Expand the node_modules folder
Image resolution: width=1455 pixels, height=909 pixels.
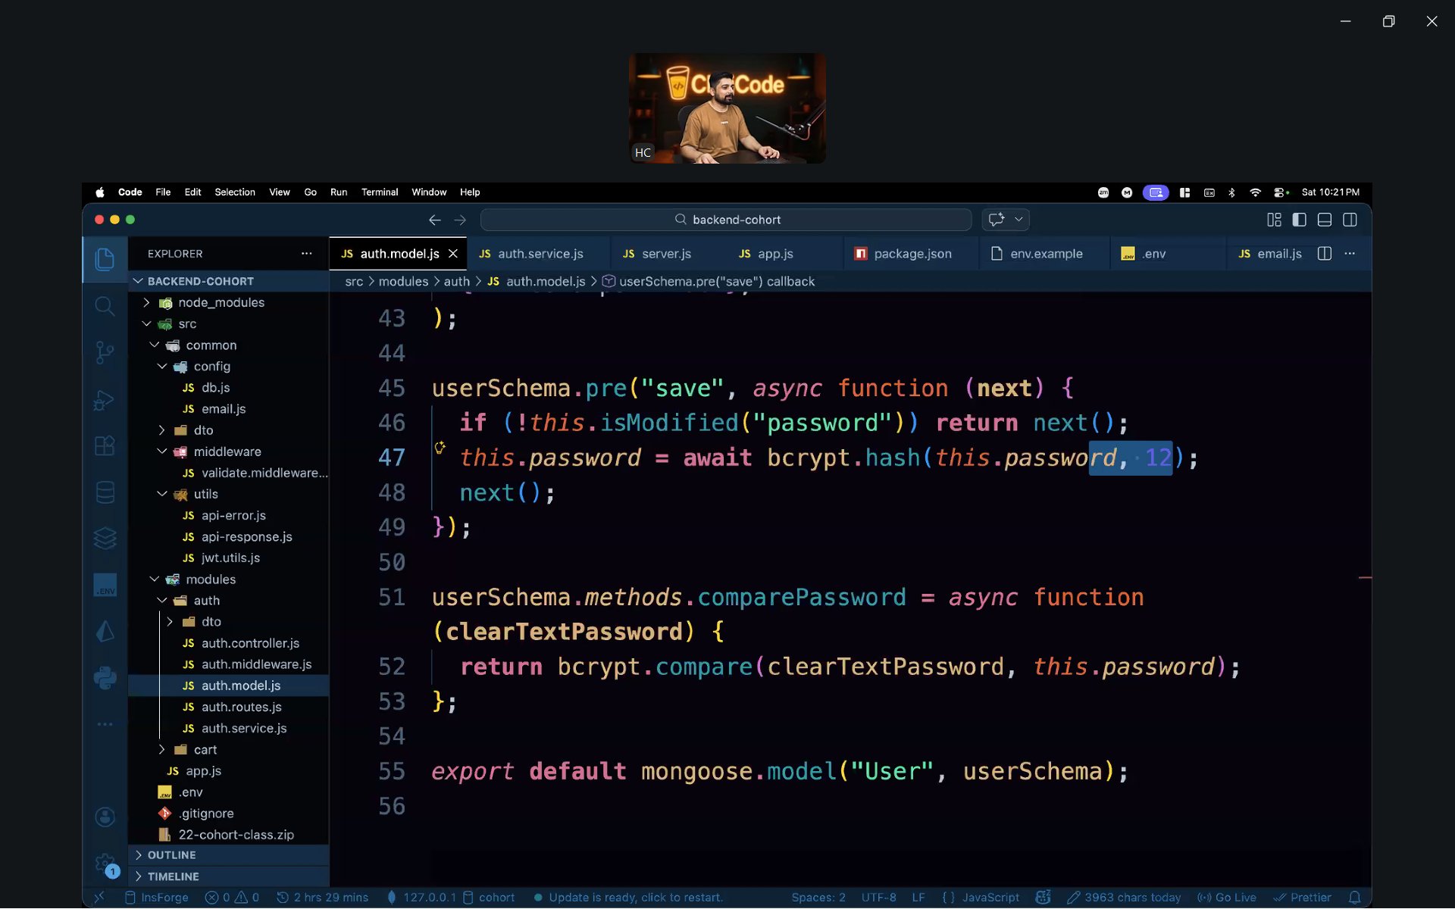(x=221, y=302)
